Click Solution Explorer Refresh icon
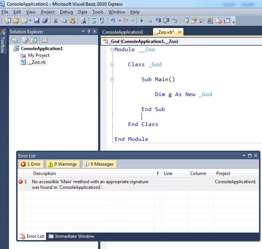This screenshot has height=249, width=262. click(34, 40)
